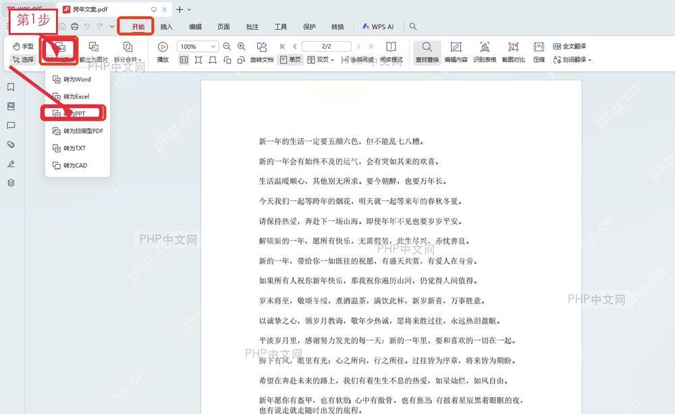Open the layers panel in left sidebar
This screenshot has height=414, width=675.
point(11,183)
